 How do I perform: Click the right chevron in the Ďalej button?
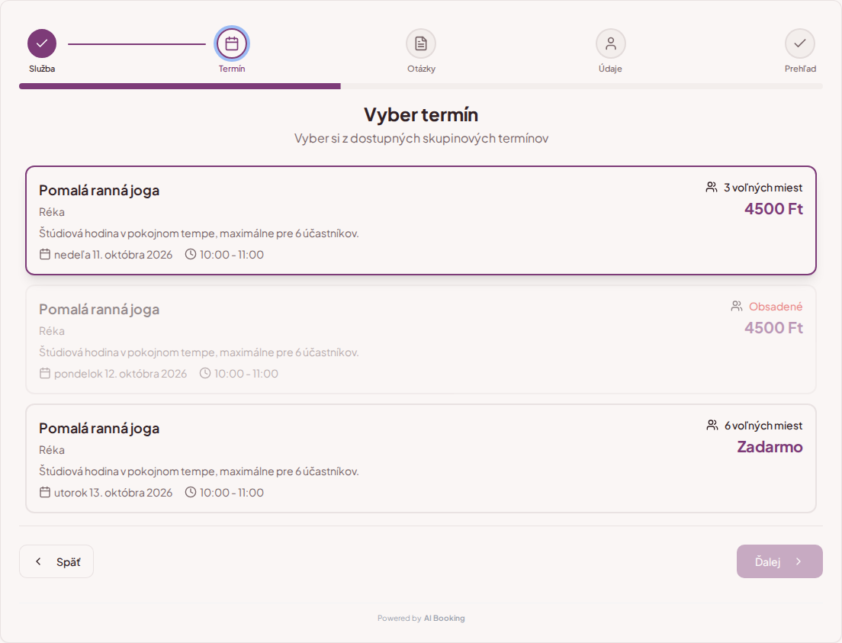(x=799, y=561)
